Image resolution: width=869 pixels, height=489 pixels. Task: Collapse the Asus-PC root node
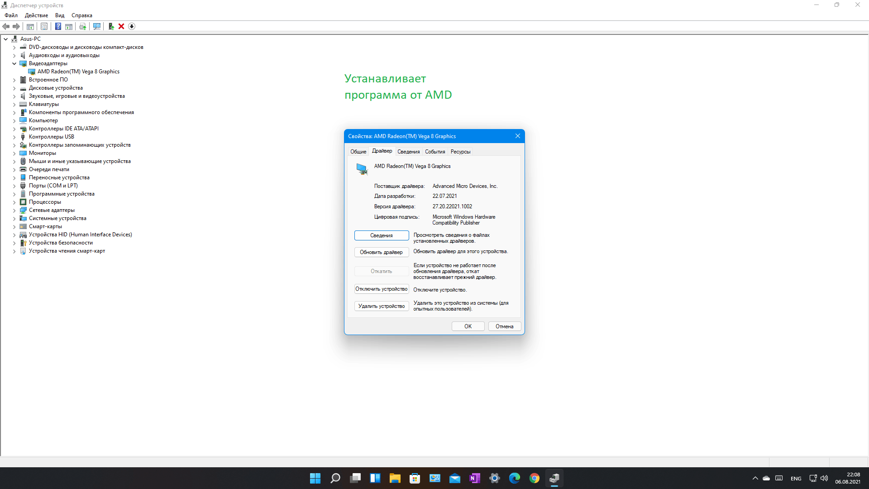(6, 39)
